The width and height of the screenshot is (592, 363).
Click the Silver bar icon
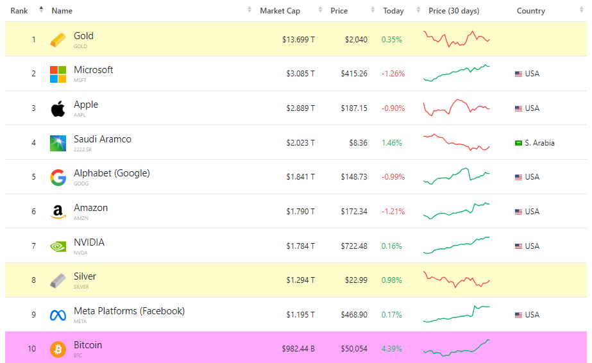click(x=58, y=281)
